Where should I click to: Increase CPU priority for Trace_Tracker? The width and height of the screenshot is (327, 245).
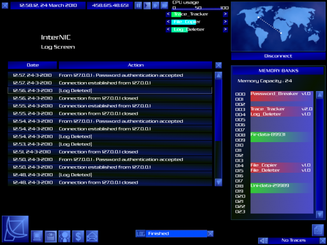click(225, 14)
